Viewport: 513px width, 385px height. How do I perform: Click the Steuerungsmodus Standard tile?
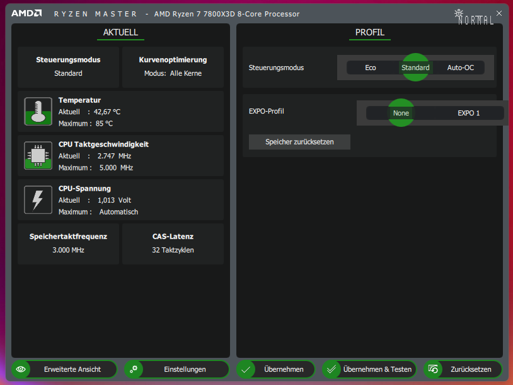(x=68, y=67)
